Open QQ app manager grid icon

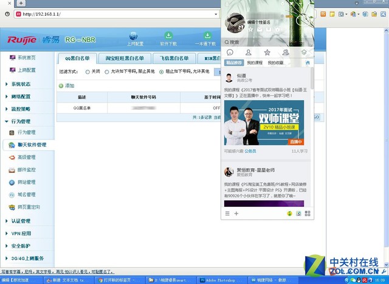pyautogui.click(x=308, y=214)
